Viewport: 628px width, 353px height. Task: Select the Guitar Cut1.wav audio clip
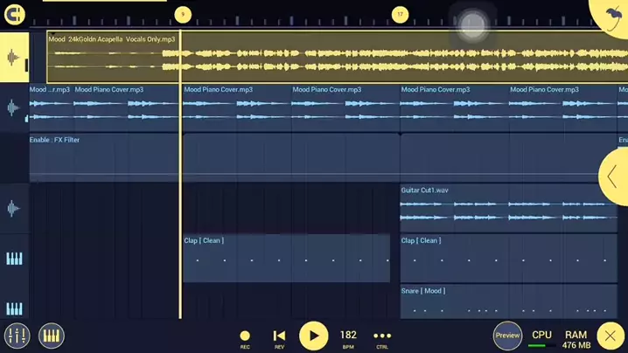pos(507,208)
